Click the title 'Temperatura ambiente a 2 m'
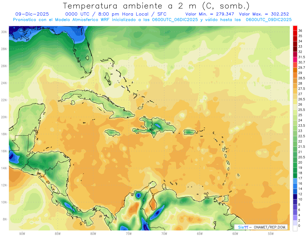 click(130, 6)
